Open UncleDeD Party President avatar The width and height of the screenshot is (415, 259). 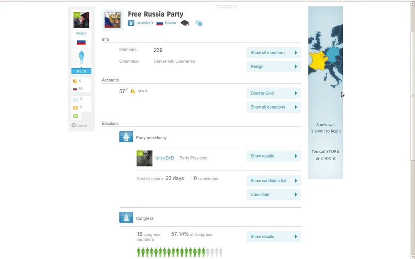pos(144,158)
